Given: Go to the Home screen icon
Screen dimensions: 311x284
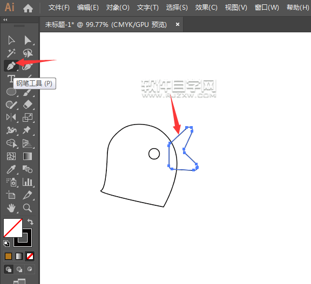Looking at the screenshot, I should 28,8.
